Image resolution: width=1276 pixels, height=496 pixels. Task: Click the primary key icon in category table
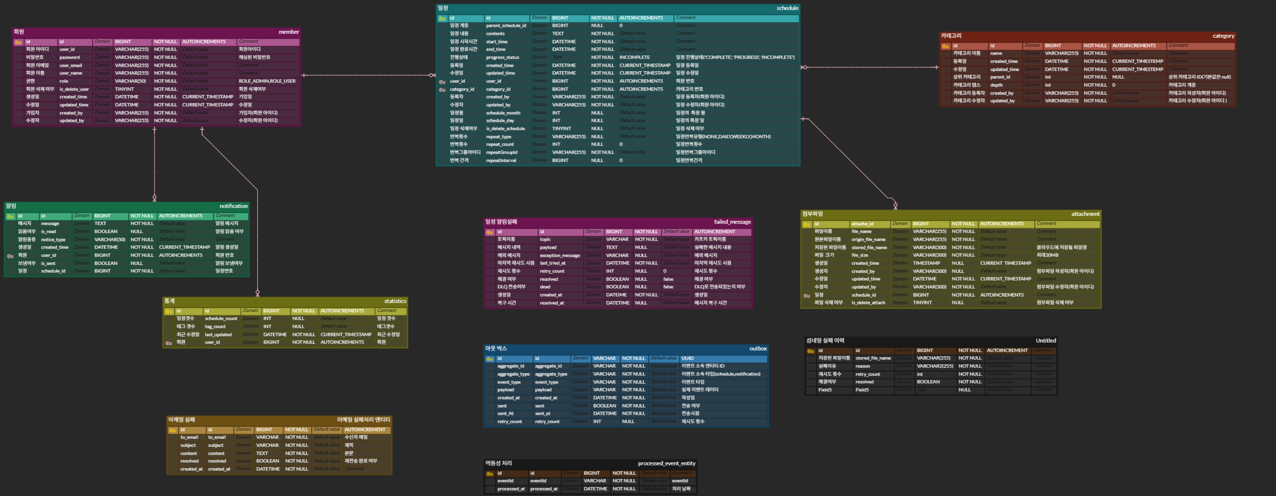[x=945, y=46]
